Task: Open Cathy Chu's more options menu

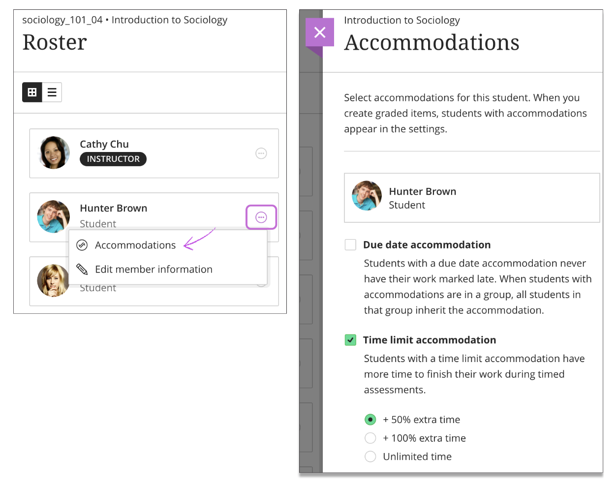Action: tap(261, 153)
